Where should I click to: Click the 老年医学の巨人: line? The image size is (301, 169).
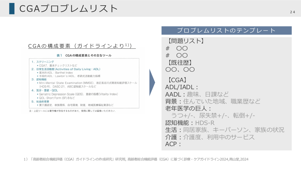pos(188,109)
